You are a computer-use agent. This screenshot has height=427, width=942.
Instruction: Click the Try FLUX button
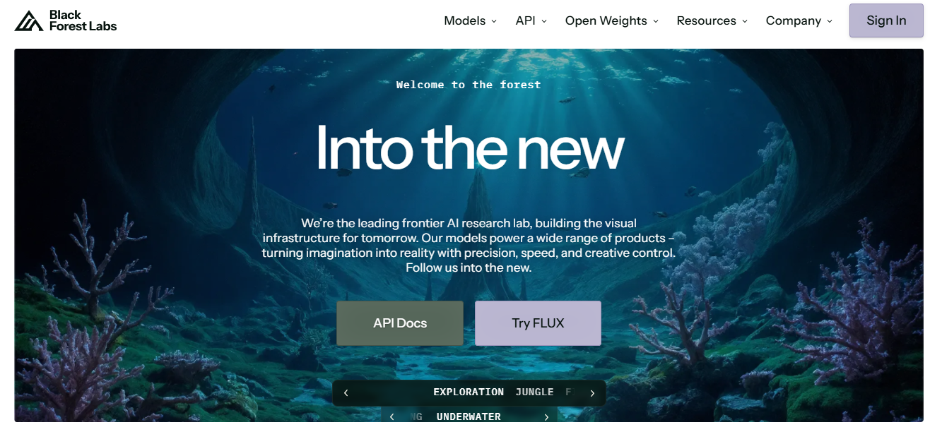tap(538, 323)
